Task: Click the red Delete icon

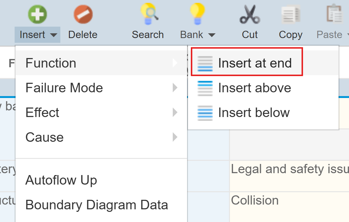Action: (83, 15)
